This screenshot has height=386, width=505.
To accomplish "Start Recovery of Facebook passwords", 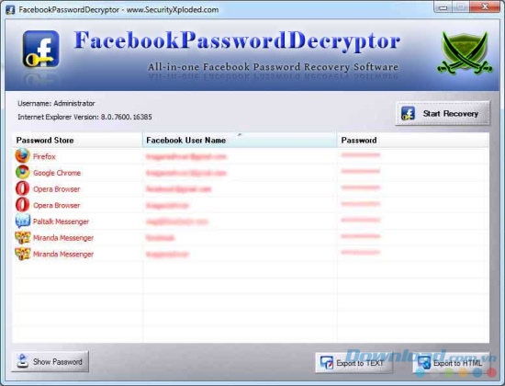I will click(443, 114).
